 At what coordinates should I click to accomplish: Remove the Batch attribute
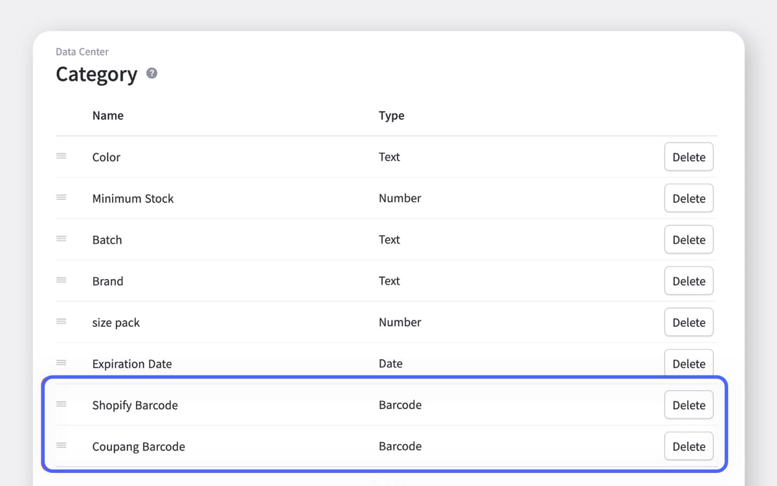688,239
